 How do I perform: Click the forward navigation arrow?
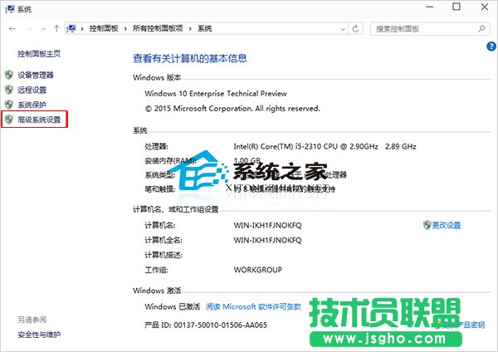click(29, 29)
